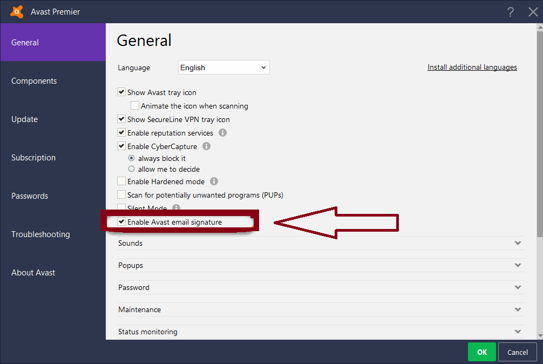
Task: Open the Language dropdown
Action: 223,68
